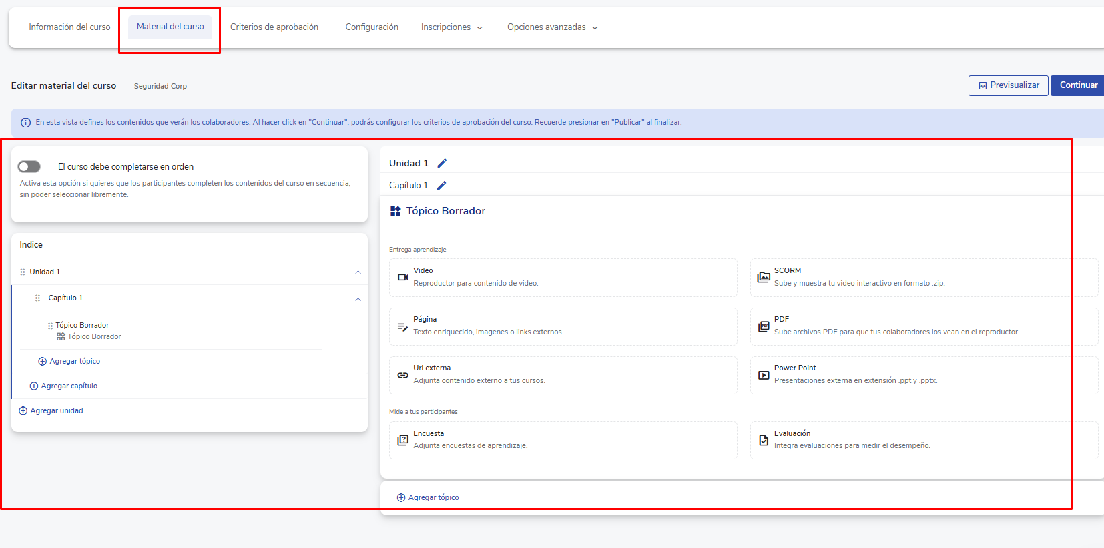The width and height of the screenshot is (1104, 548).
Task: Select the Video content type icon
Action: tap(402, 277)
